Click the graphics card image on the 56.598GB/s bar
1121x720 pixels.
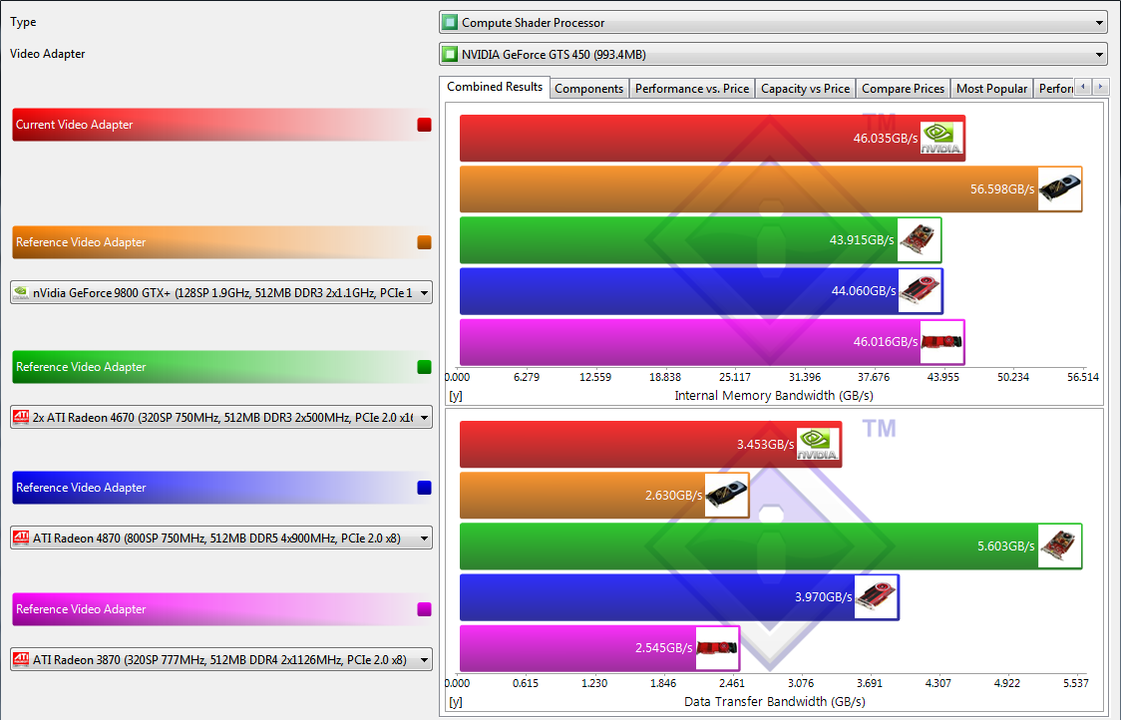click(x=1059, y=188)
